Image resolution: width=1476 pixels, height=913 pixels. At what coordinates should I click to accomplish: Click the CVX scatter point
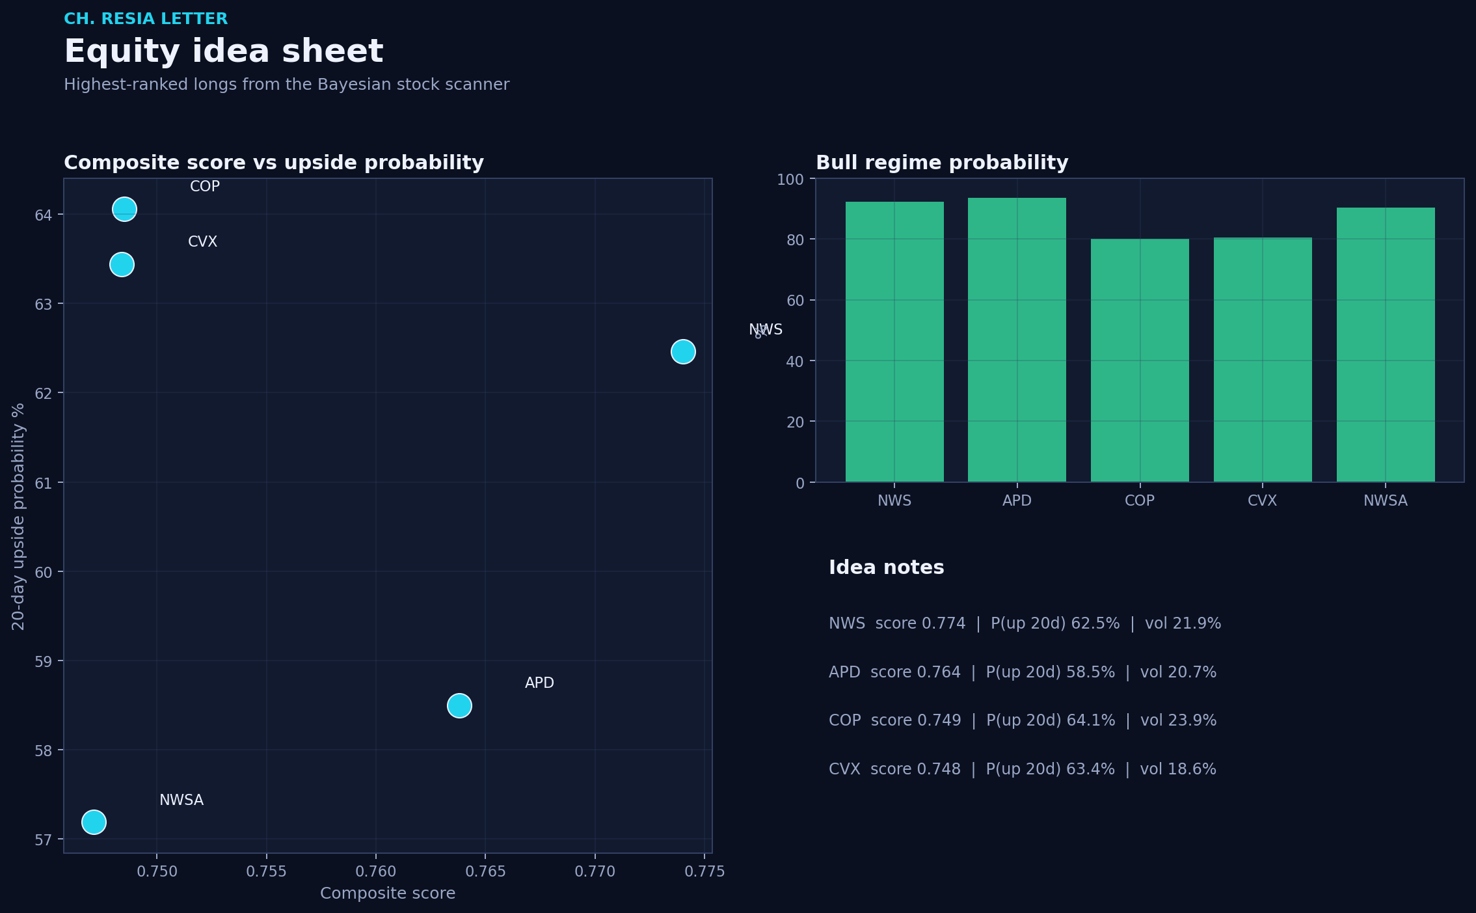point(122,264)
